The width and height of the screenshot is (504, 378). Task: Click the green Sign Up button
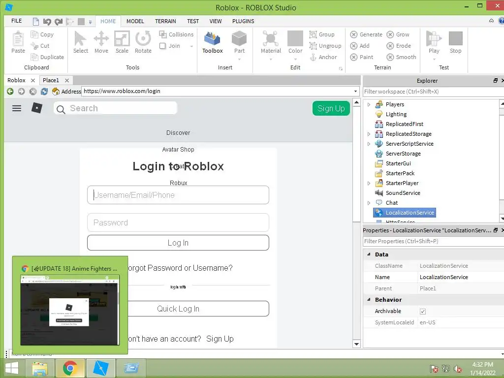coord(331,108)
